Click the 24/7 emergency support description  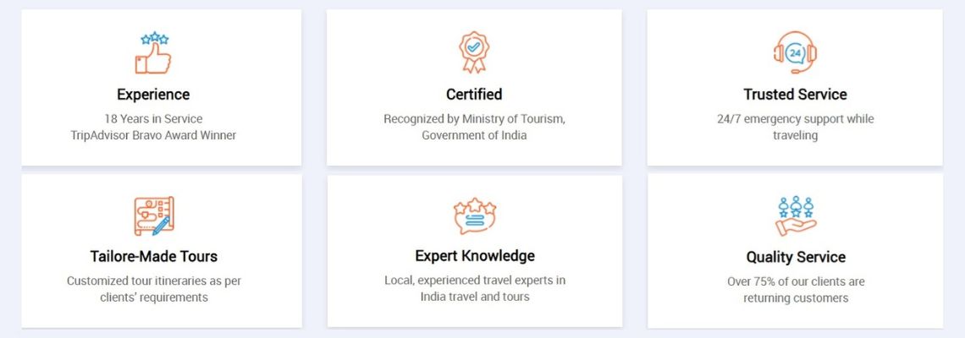[795, 128]
